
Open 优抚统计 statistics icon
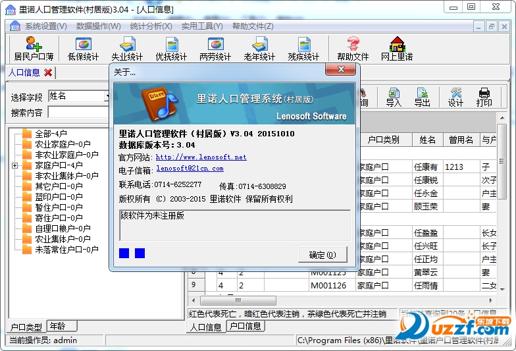[171, 49]
